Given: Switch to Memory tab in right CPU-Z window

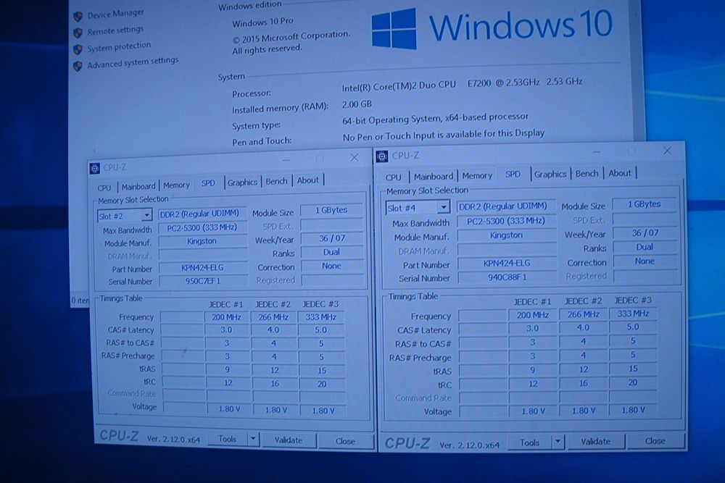Looking at the screenshot, I should tap(477, 175).
